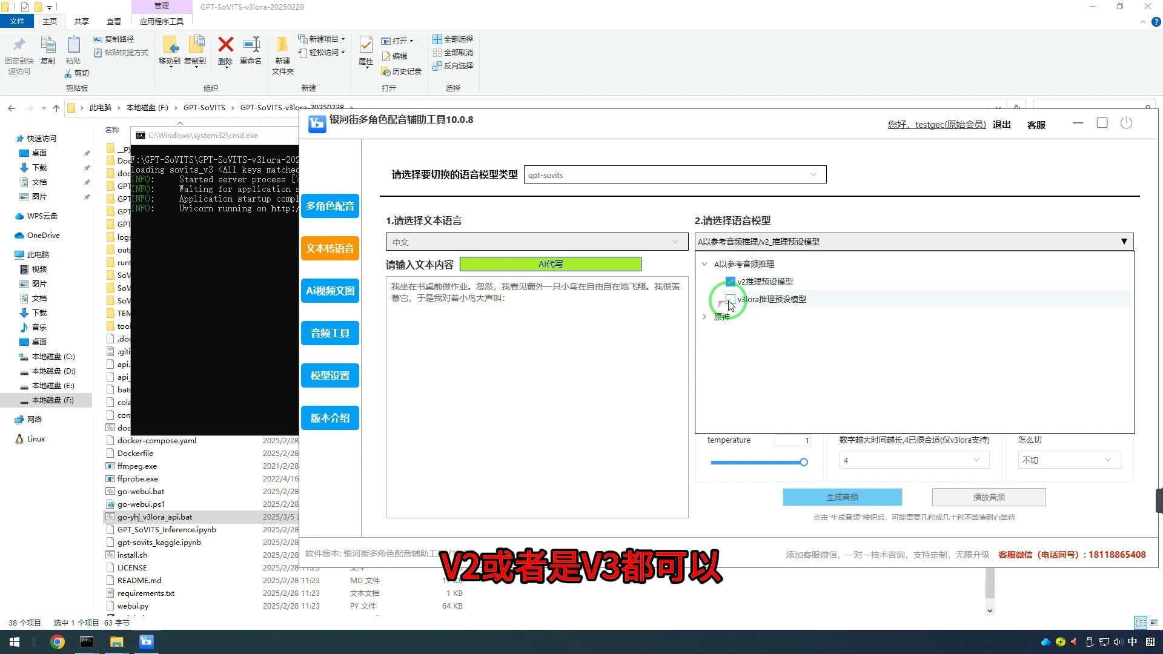
Task: Select webui.py in the file list
Action: coord(133,606)
